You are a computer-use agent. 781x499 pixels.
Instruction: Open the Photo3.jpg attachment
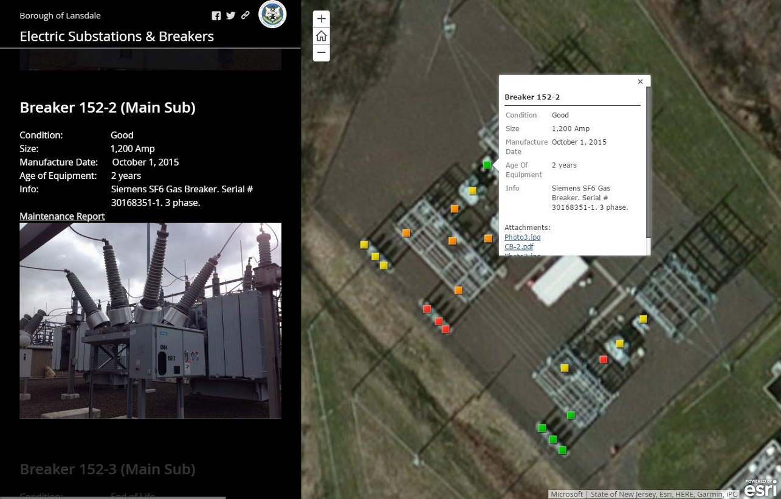click(x=522, y=237)
